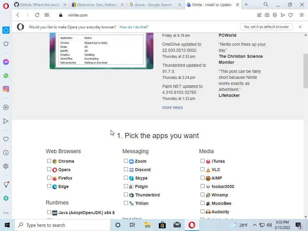
Task: Check the Opera app checkbox
Action: click(49, 169)
